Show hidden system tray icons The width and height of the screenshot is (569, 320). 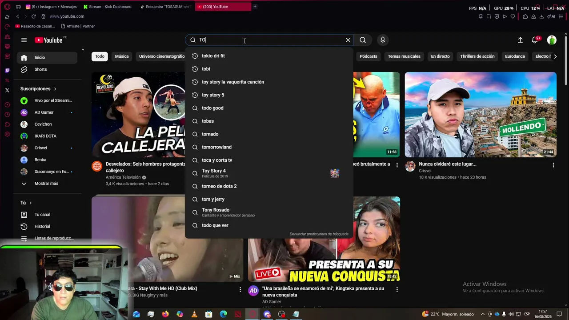pos(482,314)
